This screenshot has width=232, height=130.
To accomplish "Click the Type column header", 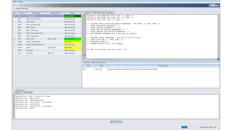I will pyautogui.click(x=101, y=66).
